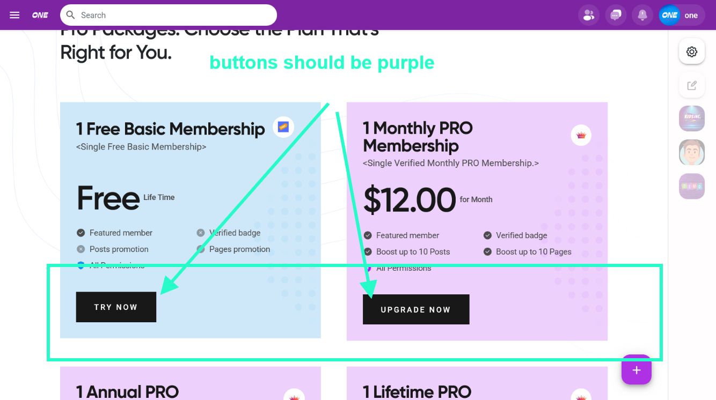The image size is (716, 400).
Task: Click the ONE logo in header
Action: [x=40, y=15]
